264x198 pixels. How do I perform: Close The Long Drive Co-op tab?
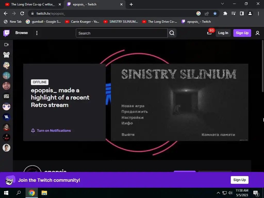[x=60, y=4]
